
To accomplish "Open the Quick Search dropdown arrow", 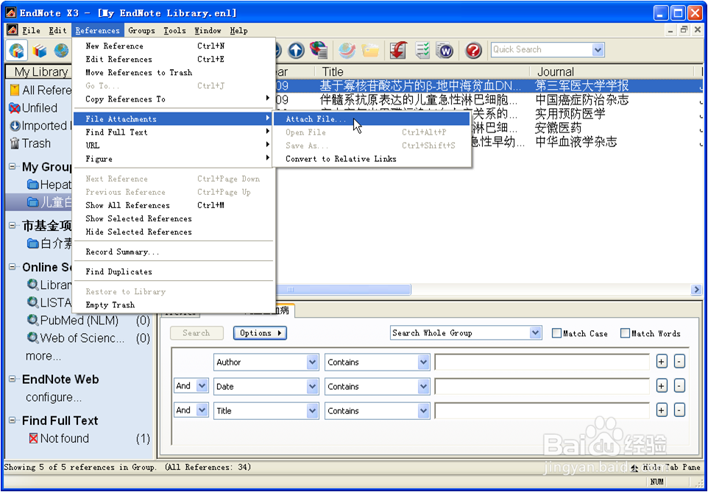I will coord(598,50).
